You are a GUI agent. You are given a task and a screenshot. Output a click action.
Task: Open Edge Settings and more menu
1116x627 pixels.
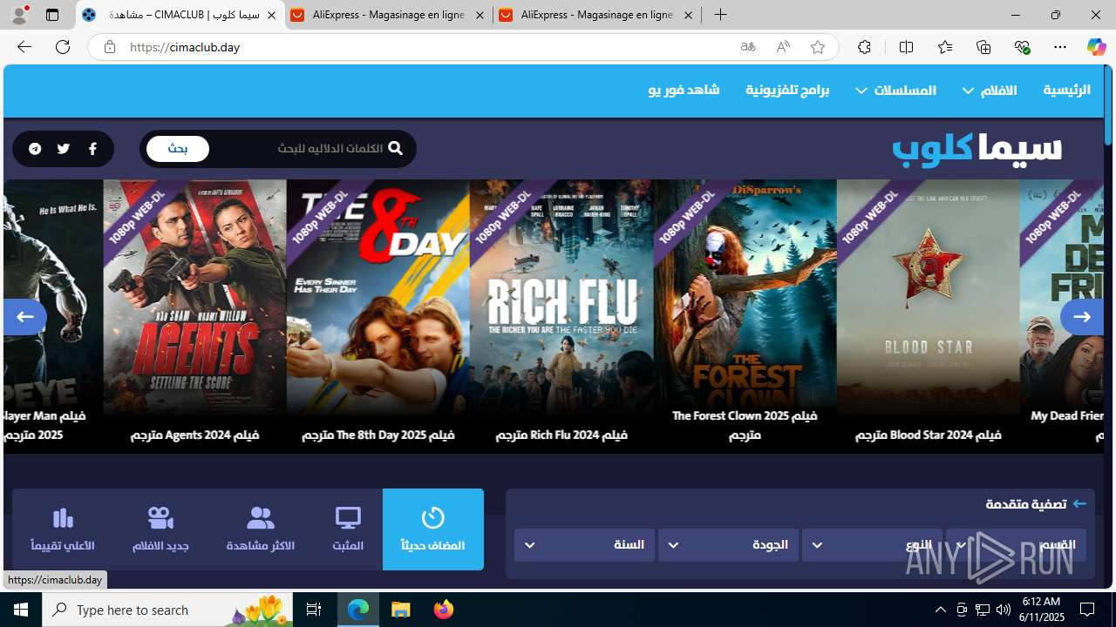click(x=1060, y=47)
